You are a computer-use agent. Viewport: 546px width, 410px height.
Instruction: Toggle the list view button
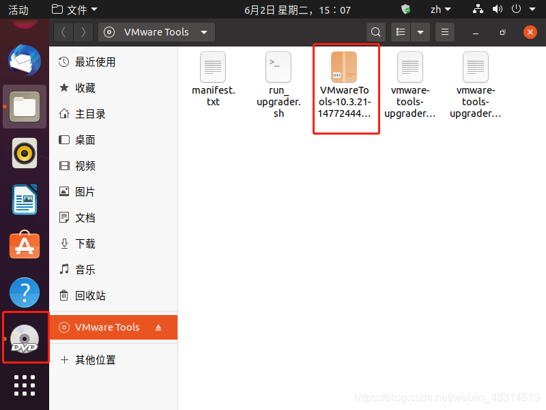pyautogui.click(x=401, y=32)
